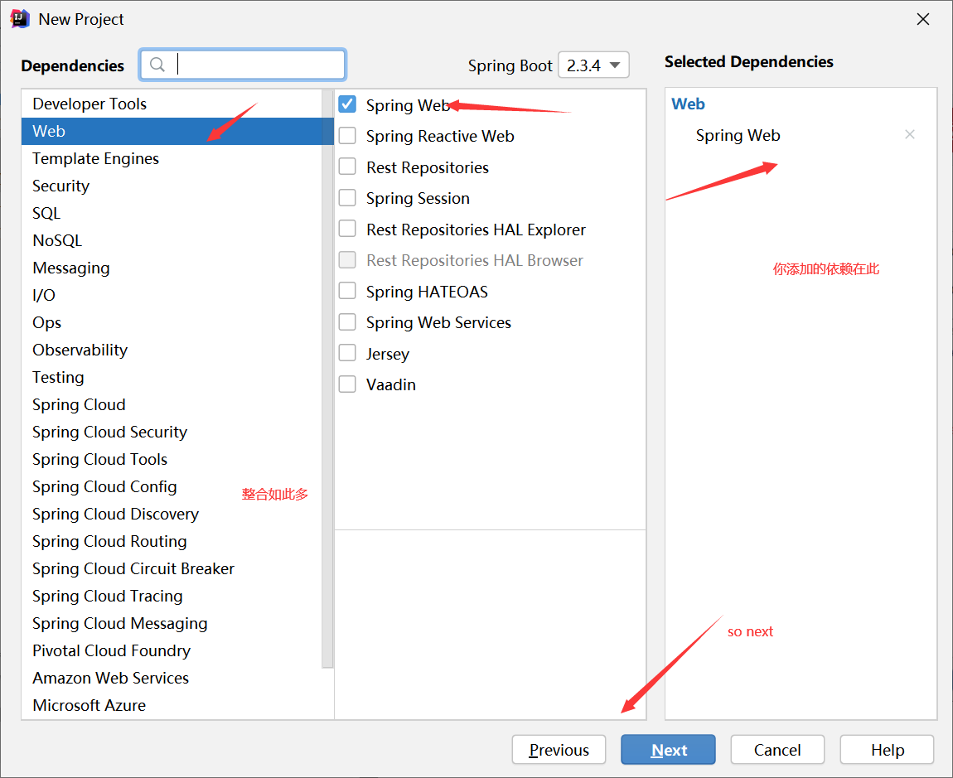Open the Ops category
This screenshot has width=953, height=778.
click(x=172, y=323)
